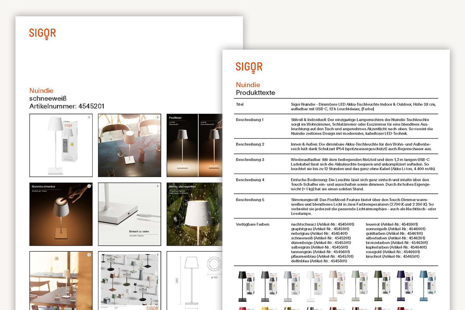Click the 'Beschreibung 3' row label

(x=250, y=159)
